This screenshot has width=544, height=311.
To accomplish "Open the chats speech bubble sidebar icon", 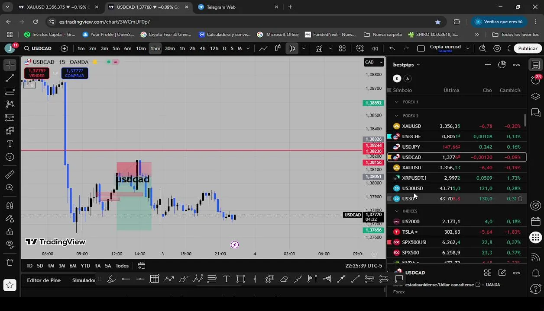I will tap(536, 112).
